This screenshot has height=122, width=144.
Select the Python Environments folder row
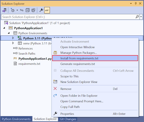[x=33, y=33]
